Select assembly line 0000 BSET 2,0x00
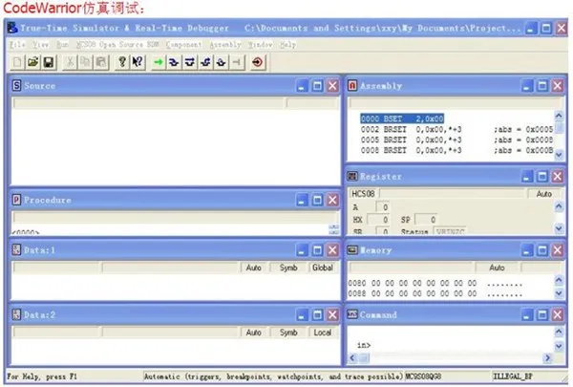The width and height of the screenshot is (573, 387). point(402,118)
